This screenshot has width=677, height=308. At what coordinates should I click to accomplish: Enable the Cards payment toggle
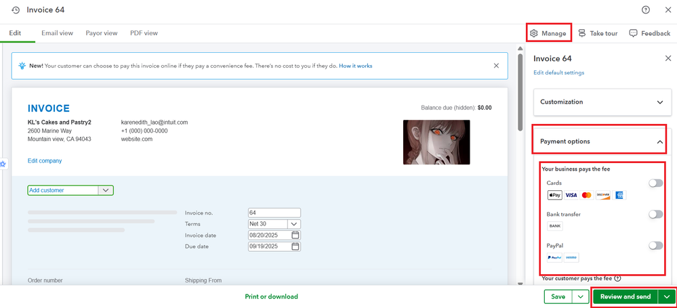point(655,183)
